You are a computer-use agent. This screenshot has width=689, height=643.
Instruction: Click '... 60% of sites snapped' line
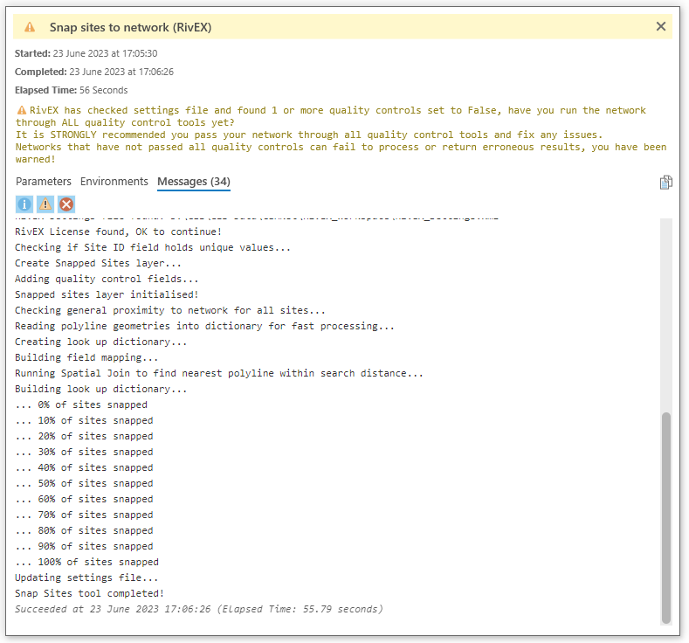tap(84, 499)
